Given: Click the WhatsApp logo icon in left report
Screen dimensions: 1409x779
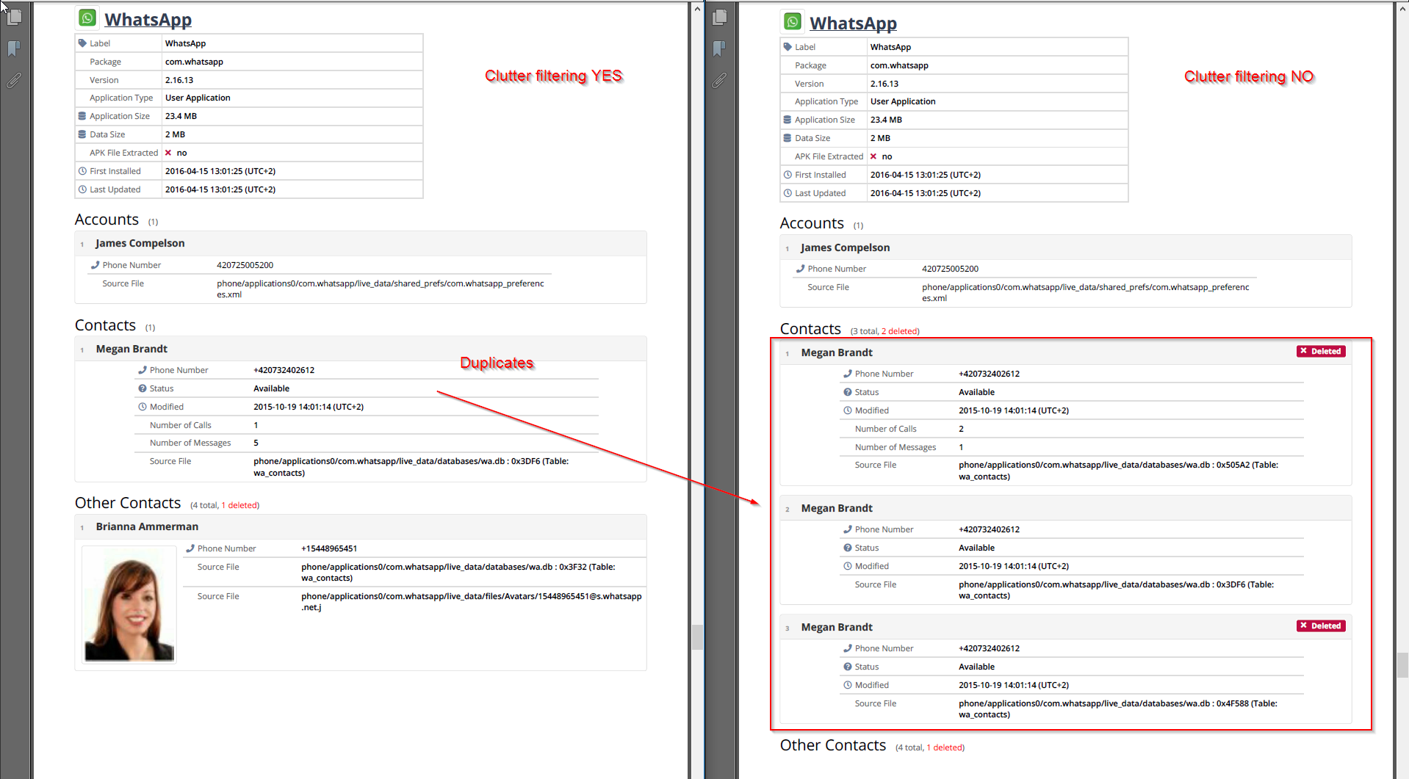Looking at the screenshot, I should tap(87, 18).
